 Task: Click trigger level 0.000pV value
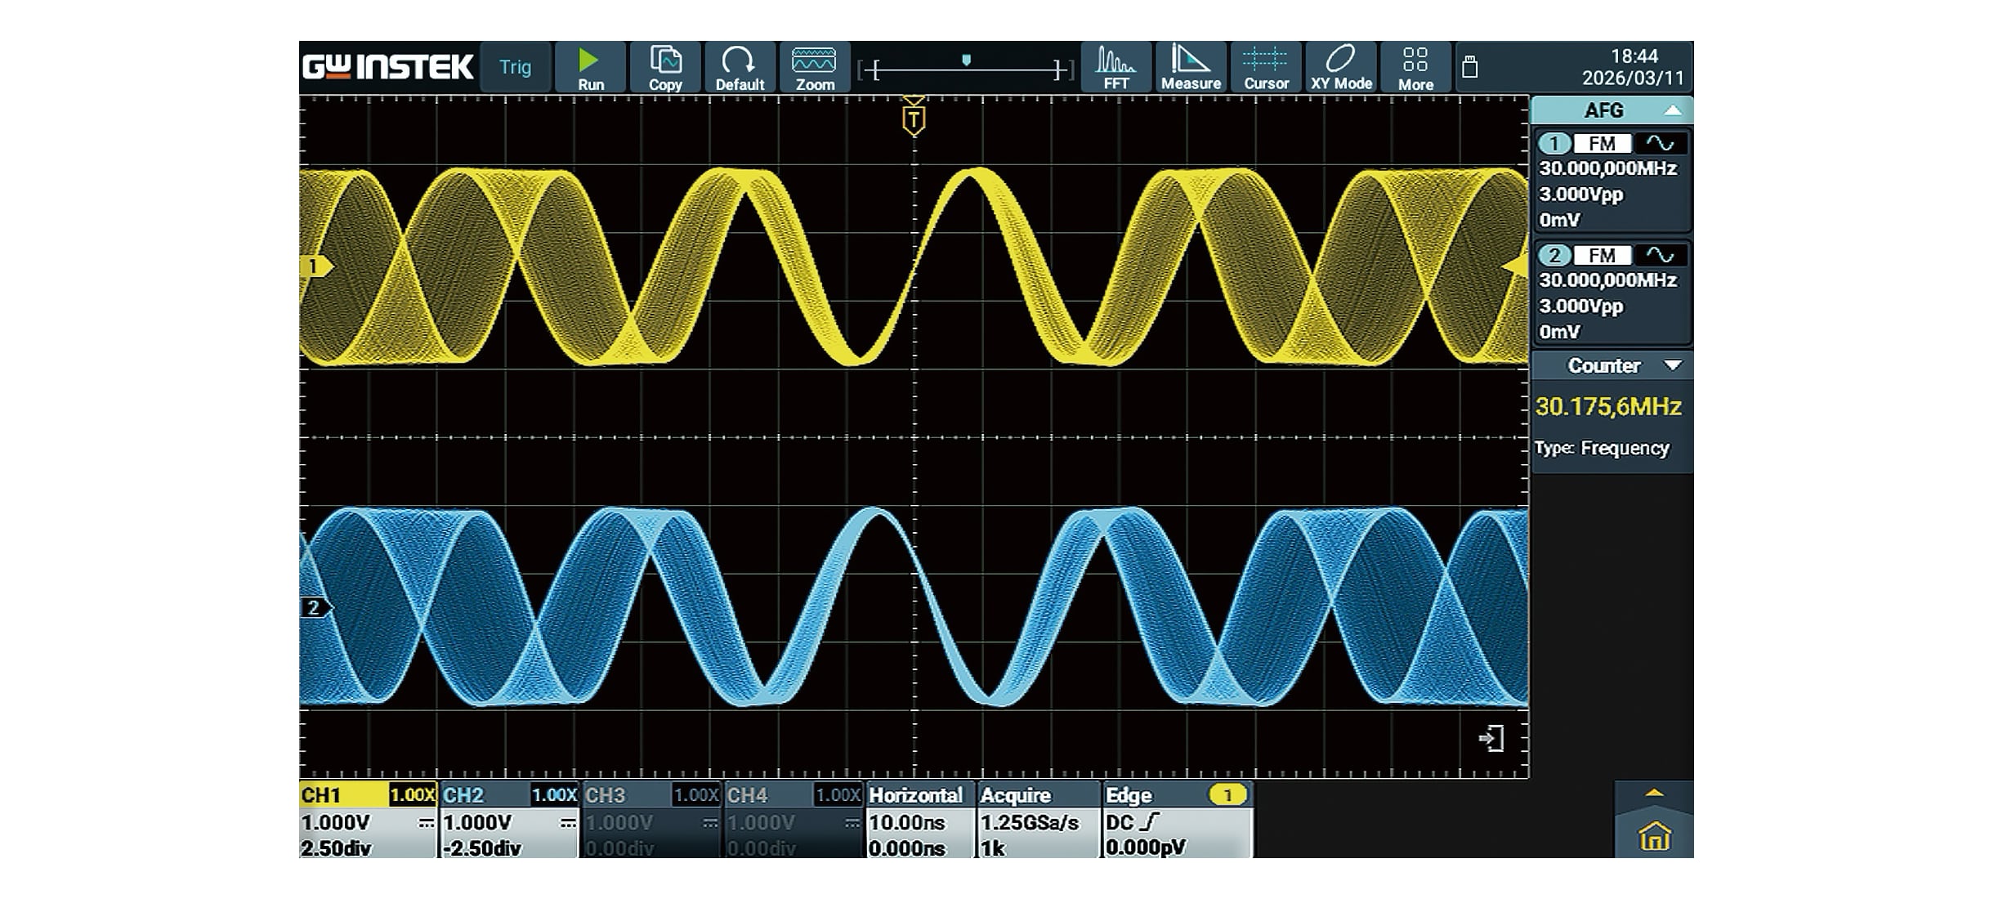pyautogui.click(x=1145, y=848)
